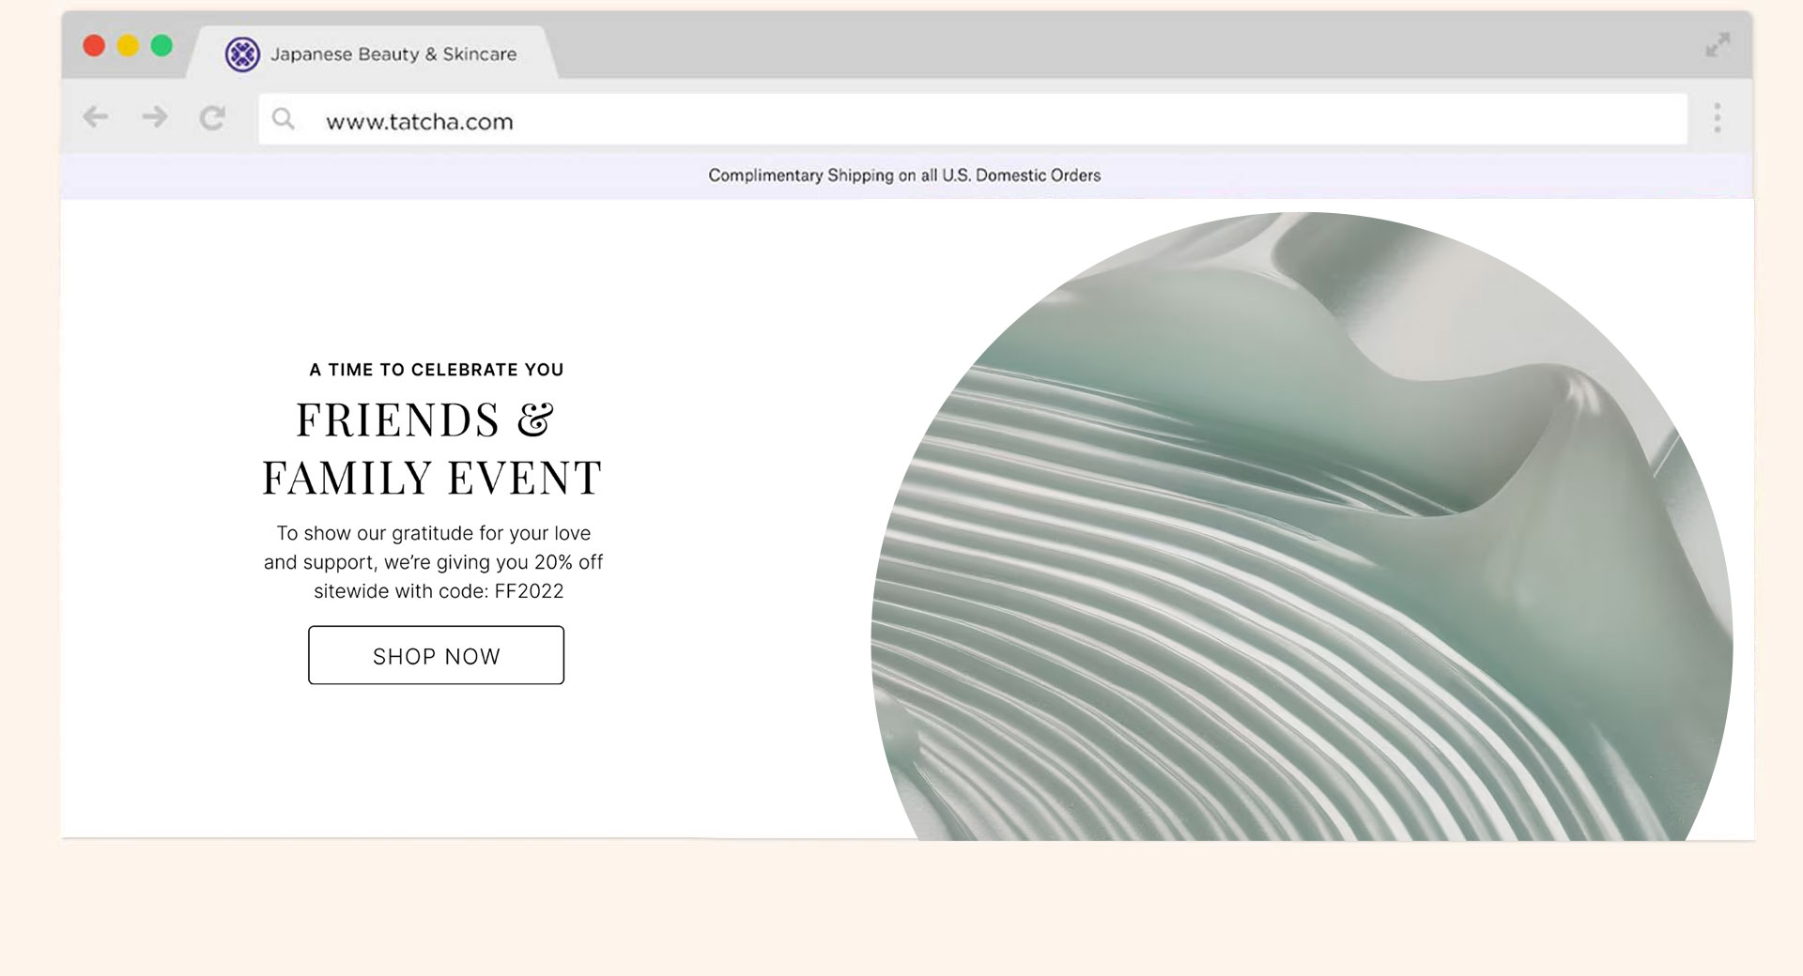The height and width of the screenshot is (976, 1803).
Task: Reload the Tatcha page
Action: point(213,118)
